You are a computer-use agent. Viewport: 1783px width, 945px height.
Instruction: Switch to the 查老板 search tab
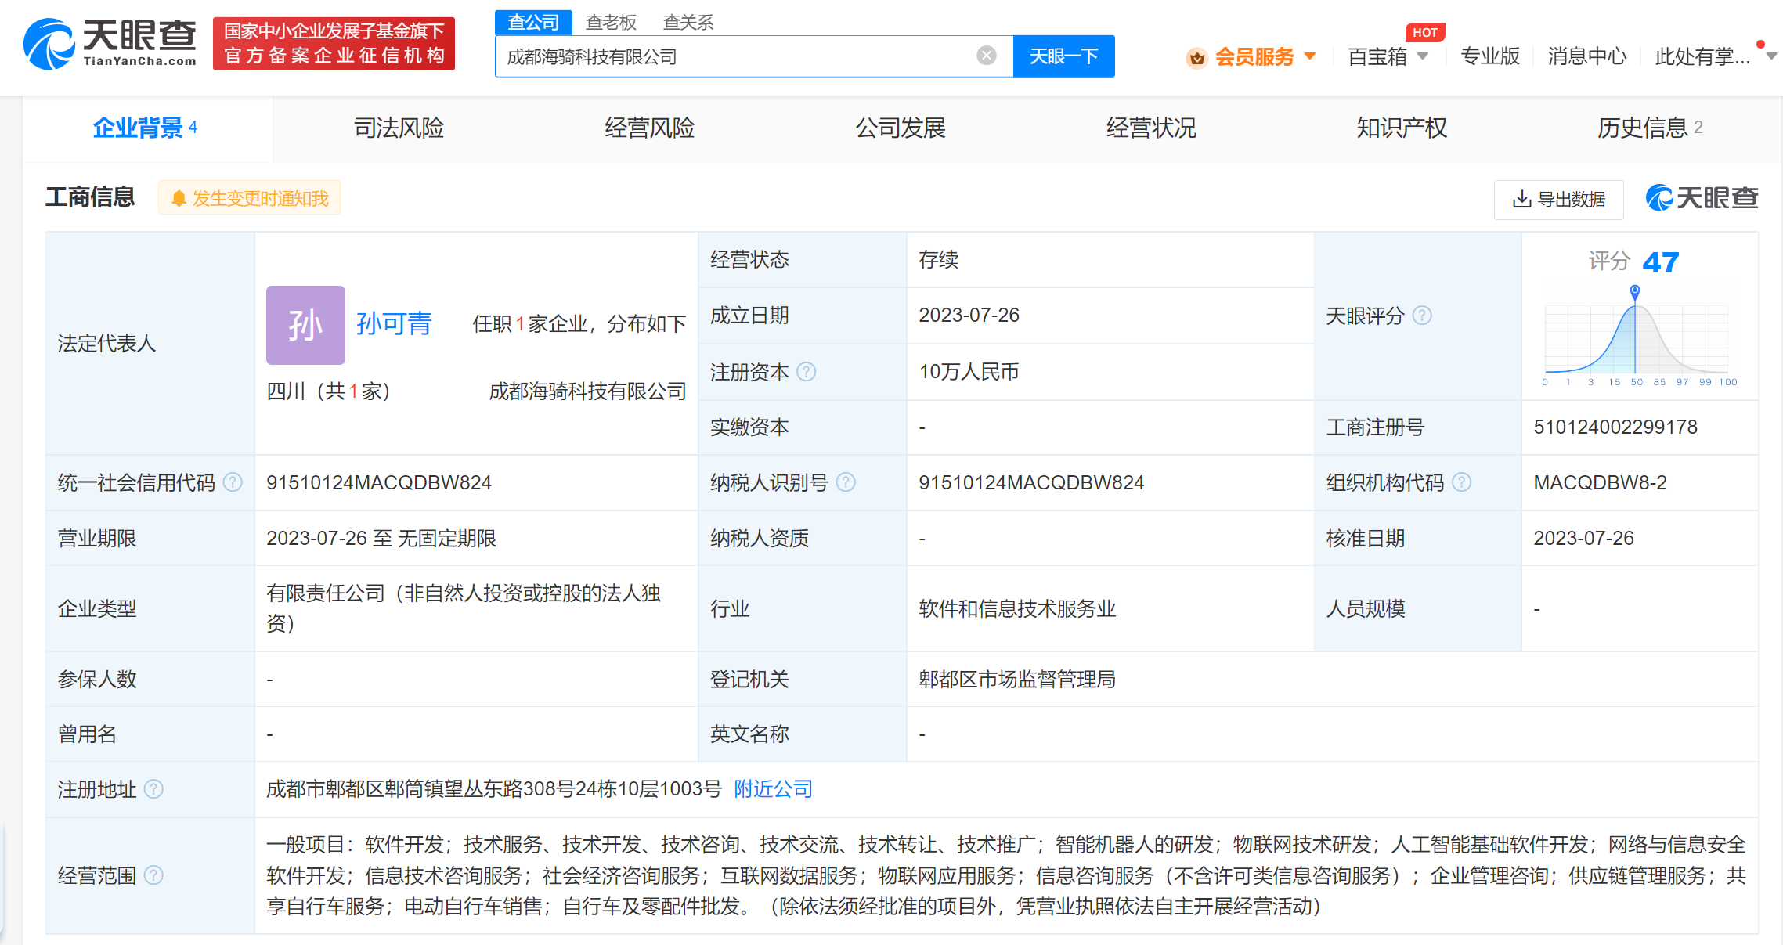[611, 22]
